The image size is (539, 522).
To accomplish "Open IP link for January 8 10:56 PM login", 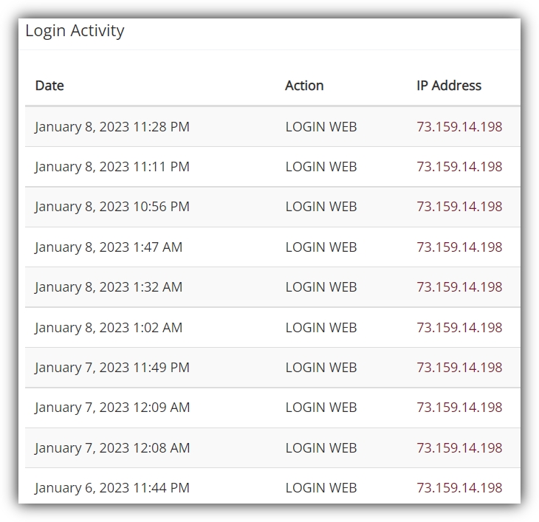I will click(x=459, y=207).
